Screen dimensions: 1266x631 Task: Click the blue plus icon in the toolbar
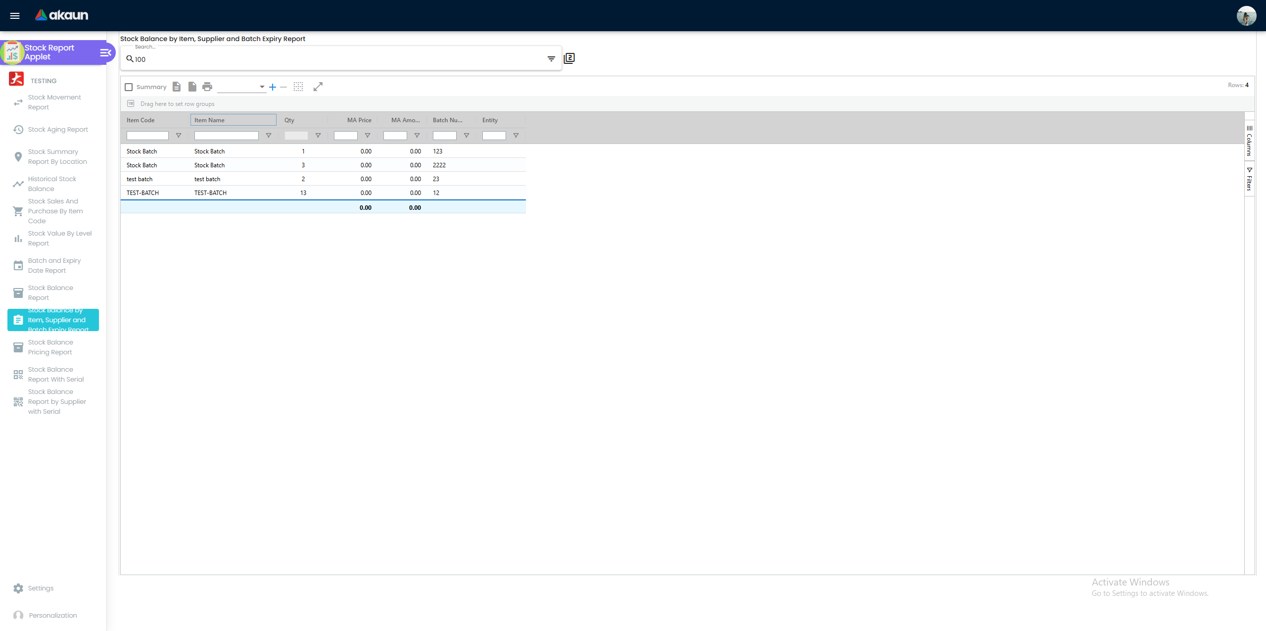click(x=273, y=87)
